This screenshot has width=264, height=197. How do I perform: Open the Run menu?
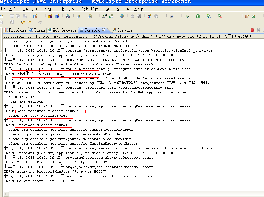(109, 9)
